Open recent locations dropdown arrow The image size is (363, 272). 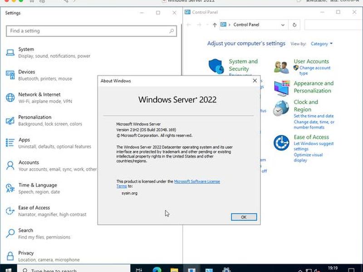[x=207, y=25]
